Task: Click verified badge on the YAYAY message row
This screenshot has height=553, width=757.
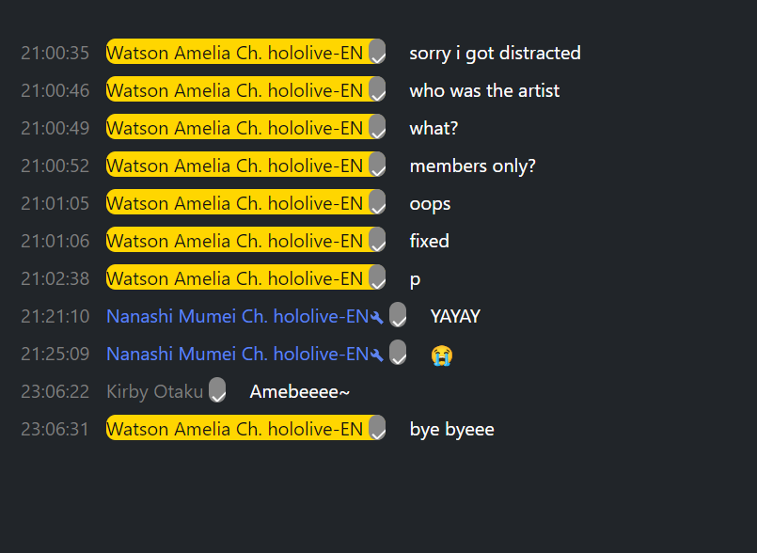Action: click(x=398, y=314)
